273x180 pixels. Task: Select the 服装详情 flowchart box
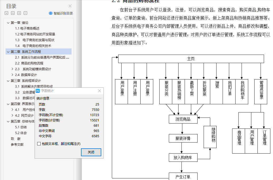pos(183,138)
